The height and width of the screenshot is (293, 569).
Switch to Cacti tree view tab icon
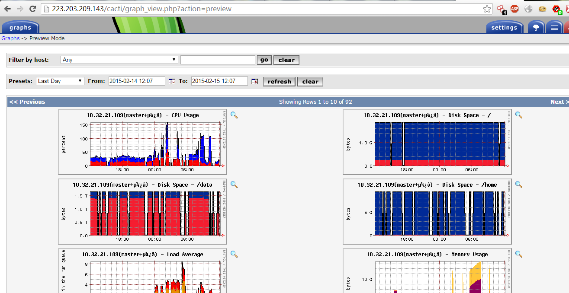[x=536, y=27]
